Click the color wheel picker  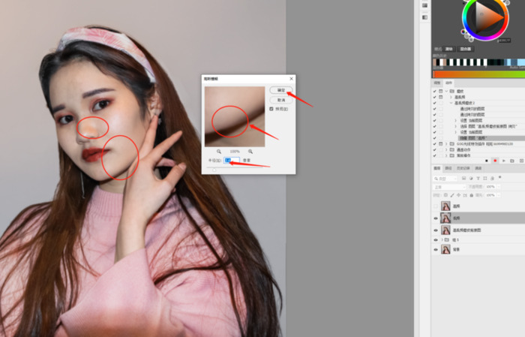click(x=484, y=20)
